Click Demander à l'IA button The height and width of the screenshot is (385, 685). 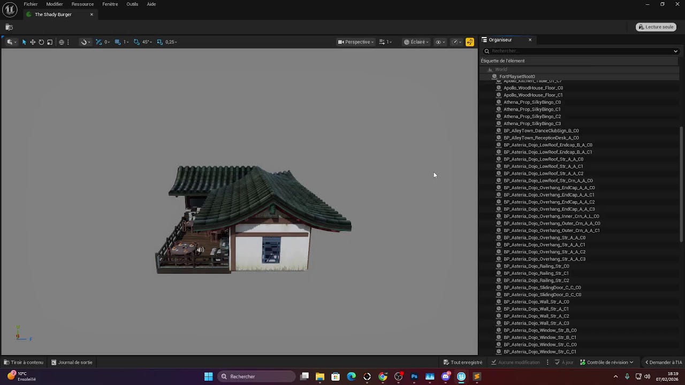664,363
